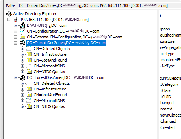Click the 'guishedNam' attribute row
Viewport: 181px width, 139px height.
[x=170, y=35]
